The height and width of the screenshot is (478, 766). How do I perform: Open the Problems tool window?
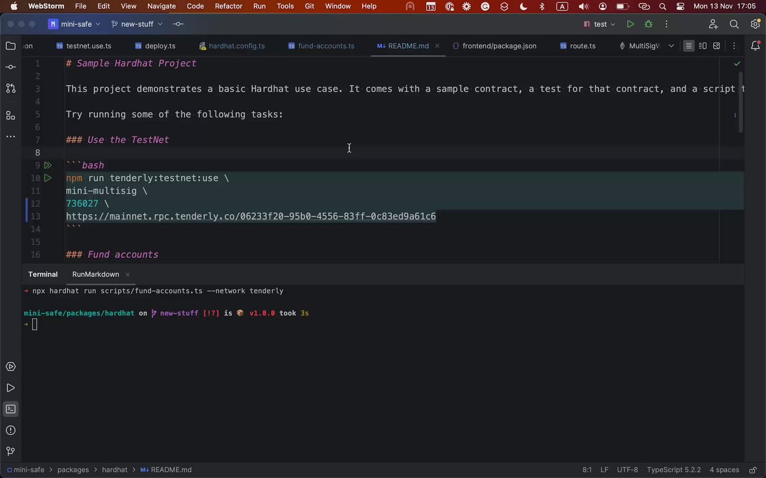(x=10, y=430)
